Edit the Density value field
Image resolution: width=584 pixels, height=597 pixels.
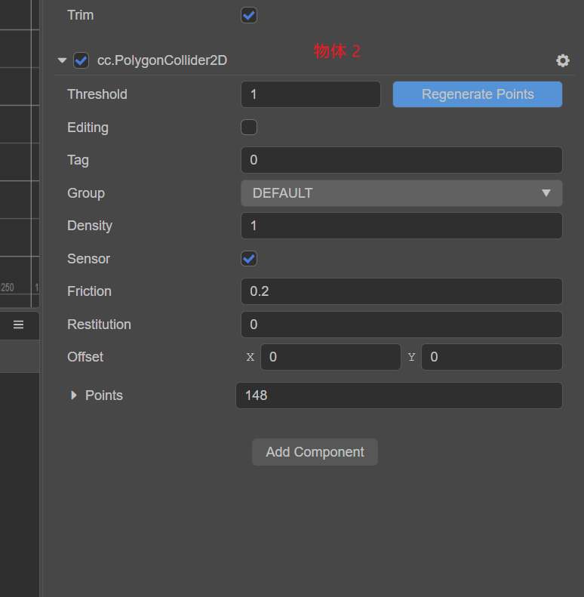401,226
